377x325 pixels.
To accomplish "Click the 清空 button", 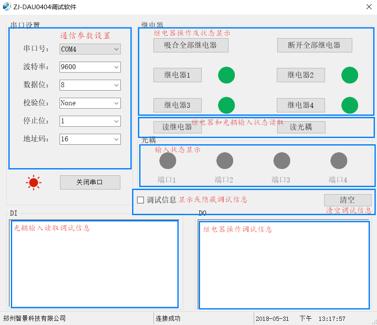I will coord(348,200).
